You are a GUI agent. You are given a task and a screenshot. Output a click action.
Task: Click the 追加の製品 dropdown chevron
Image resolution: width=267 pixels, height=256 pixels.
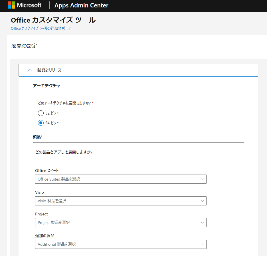(202, 244)
